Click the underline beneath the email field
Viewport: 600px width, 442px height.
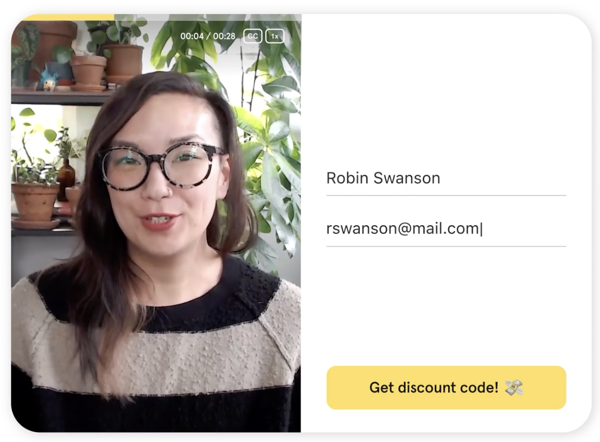pyautogui.click(x=446, y=246)
